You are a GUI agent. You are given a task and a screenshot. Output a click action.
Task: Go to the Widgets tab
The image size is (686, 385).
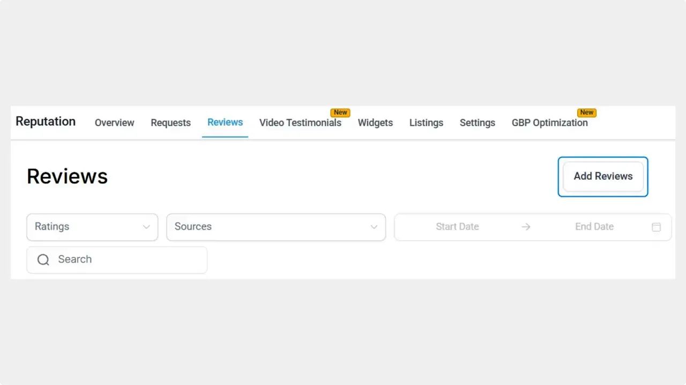tap(375, 122)
